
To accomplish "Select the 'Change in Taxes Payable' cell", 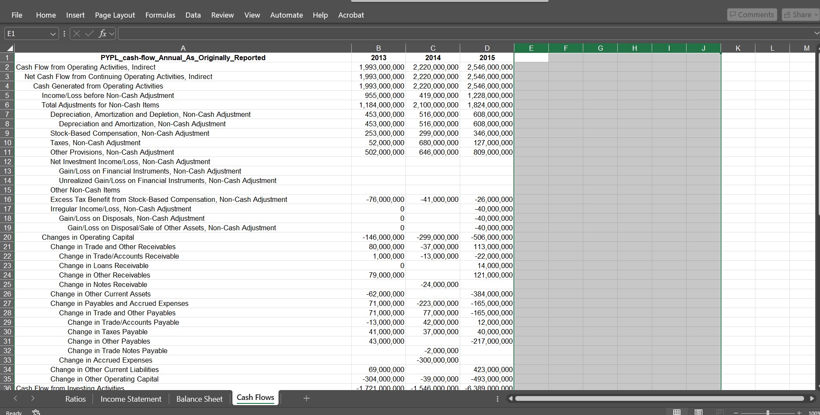I will coord(183,332).
